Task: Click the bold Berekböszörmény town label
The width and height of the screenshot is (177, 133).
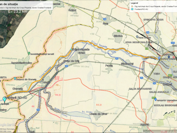Action: [22, 63]
